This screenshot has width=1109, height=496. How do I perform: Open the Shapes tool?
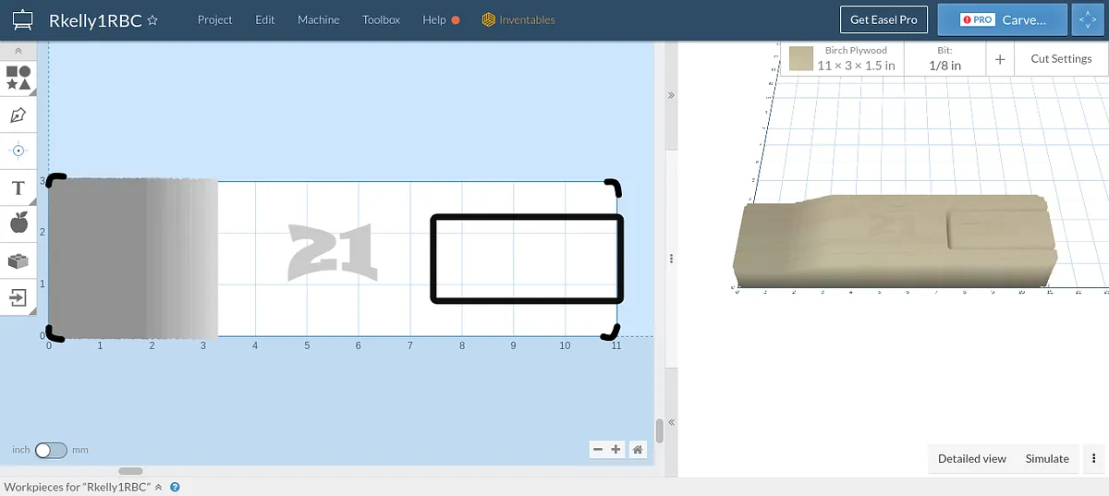click(18, 78)
